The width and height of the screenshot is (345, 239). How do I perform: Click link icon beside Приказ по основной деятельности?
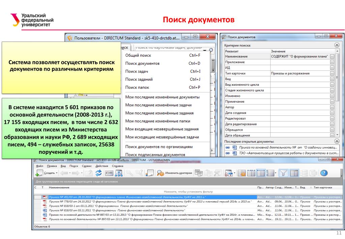point(228,148)
